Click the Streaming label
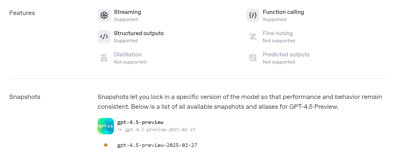 tap(128, 12)
